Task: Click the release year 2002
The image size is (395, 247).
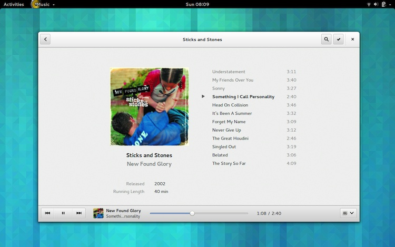Action: [x=160, y=184]
